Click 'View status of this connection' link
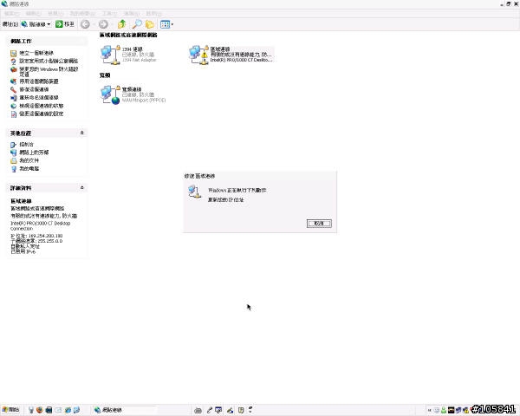 41,106
